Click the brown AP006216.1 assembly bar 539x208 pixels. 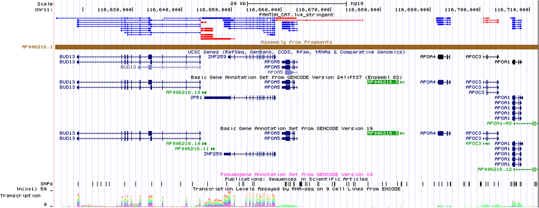point(297,47)
